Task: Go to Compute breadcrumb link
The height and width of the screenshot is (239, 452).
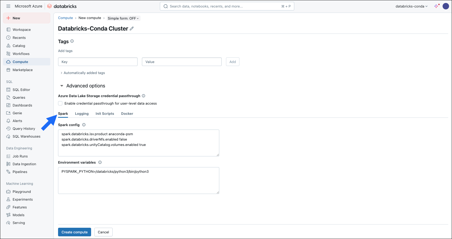Action: pyautogui.click(x=66, y=18)
